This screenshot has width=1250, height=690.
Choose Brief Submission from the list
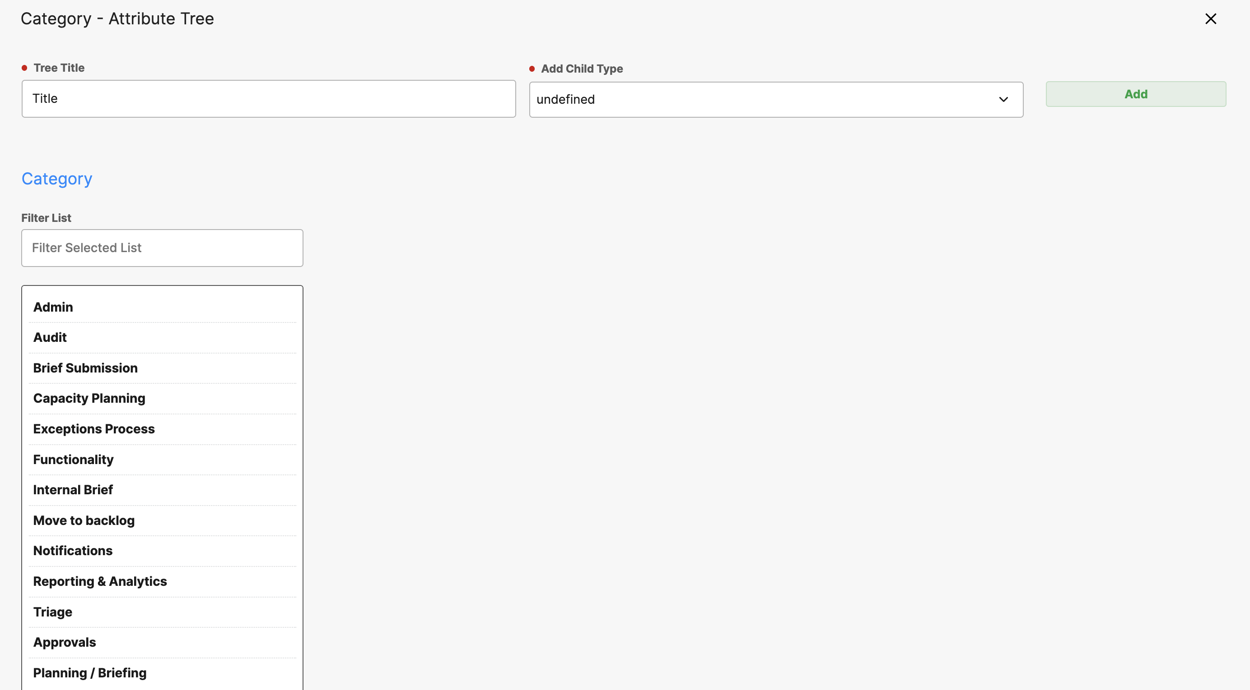point(85,368)
